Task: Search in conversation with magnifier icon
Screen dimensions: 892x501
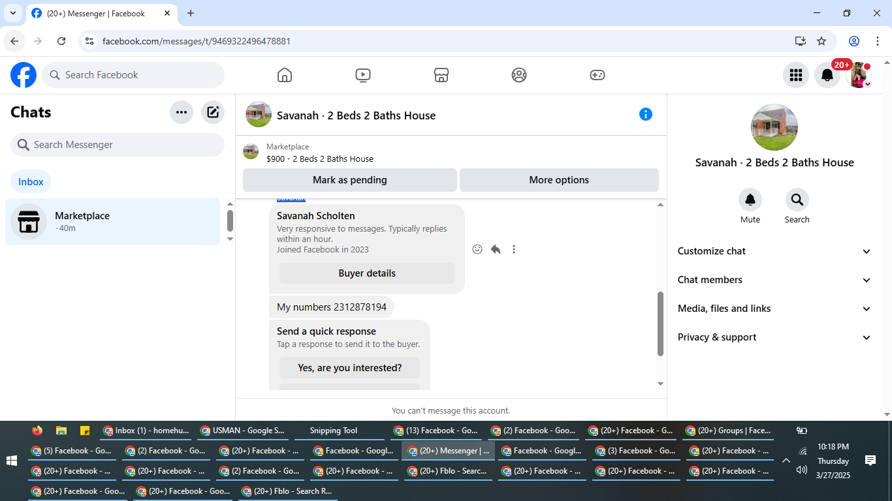Action: pos(797,200)
